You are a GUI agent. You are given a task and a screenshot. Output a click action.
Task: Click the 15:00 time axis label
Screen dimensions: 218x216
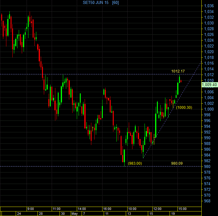pos(182,209)
